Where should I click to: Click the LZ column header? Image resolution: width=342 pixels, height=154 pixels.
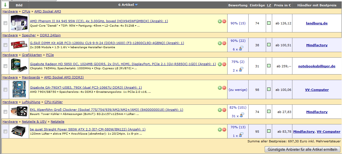tap(269, 5)
